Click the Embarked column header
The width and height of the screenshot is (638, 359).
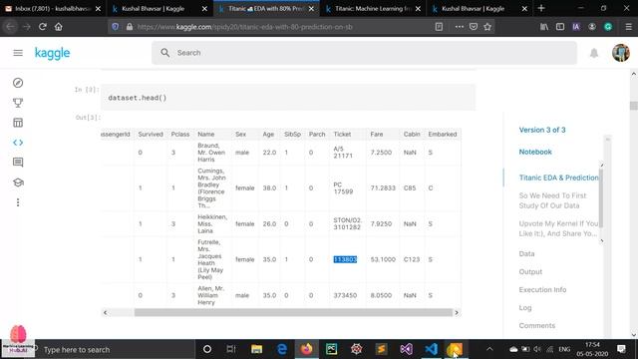[x=443, y=135]
